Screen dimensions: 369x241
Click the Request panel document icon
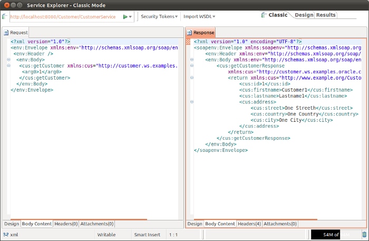tap(6, 33)
